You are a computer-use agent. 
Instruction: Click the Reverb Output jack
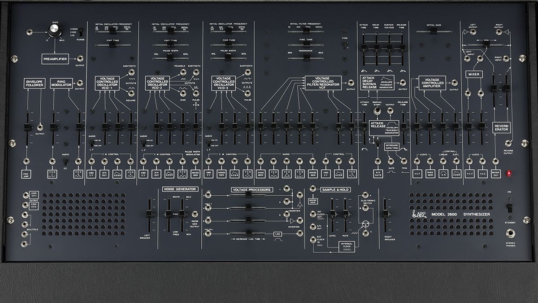click(508, 143)
